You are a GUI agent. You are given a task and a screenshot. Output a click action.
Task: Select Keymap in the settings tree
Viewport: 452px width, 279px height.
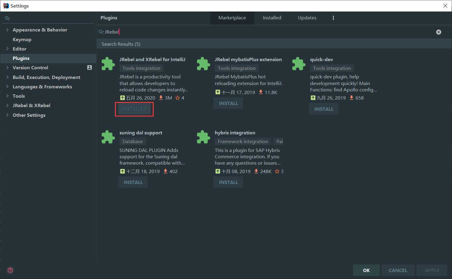pyautogui.click(x=22, y=39)
